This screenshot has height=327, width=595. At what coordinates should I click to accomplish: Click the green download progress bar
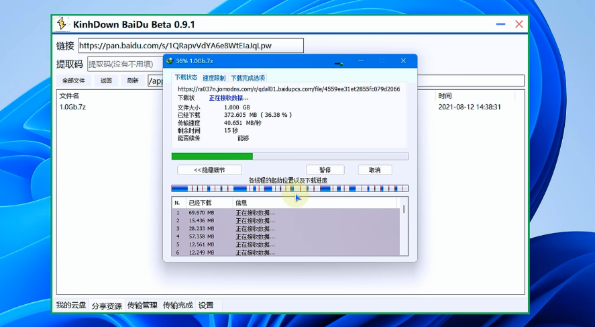pyautogui.click(x=290, y=156)
